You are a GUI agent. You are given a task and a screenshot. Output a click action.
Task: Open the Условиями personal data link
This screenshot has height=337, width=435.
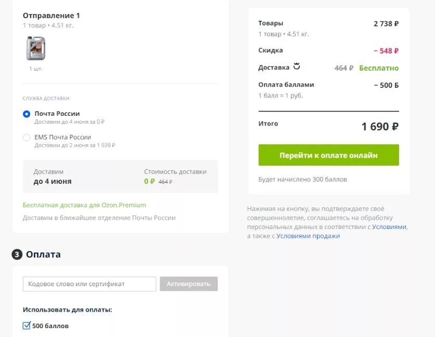(x=389, y=227)
